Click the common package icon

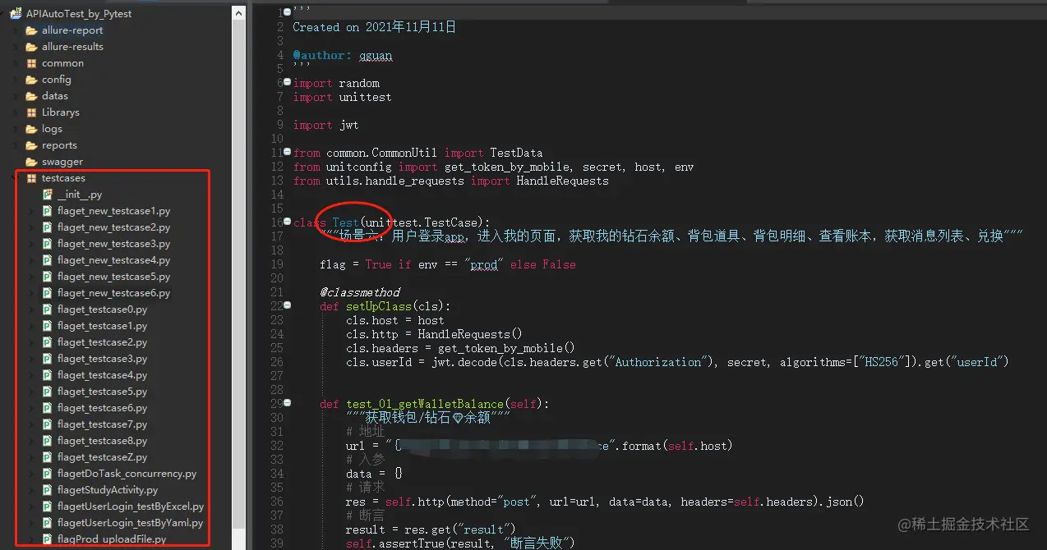pyautogui.click(x=31, y=63)
